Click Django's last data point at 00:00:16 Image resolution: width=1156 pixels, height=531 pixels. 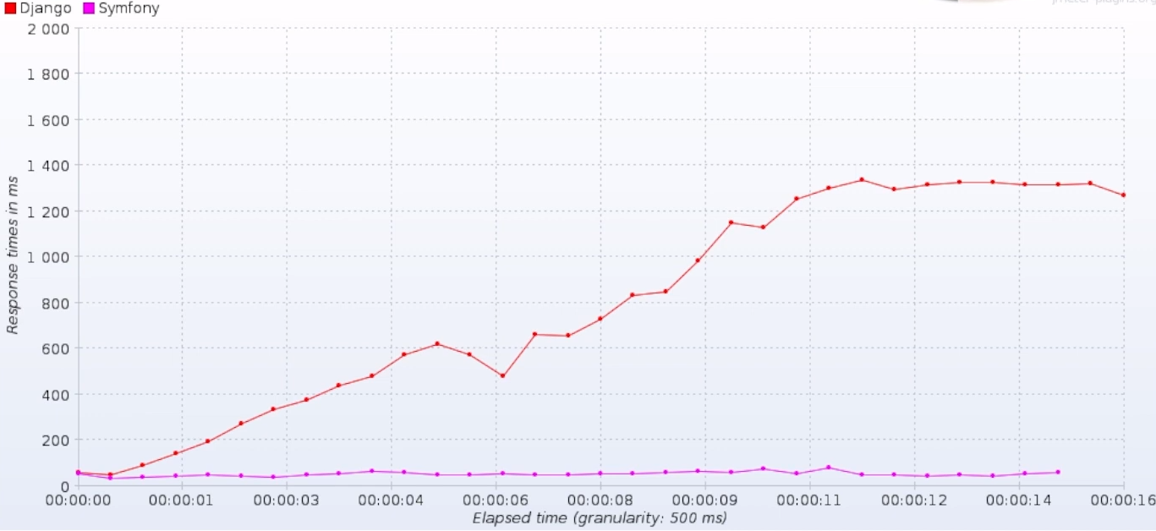click(1123, 195)
